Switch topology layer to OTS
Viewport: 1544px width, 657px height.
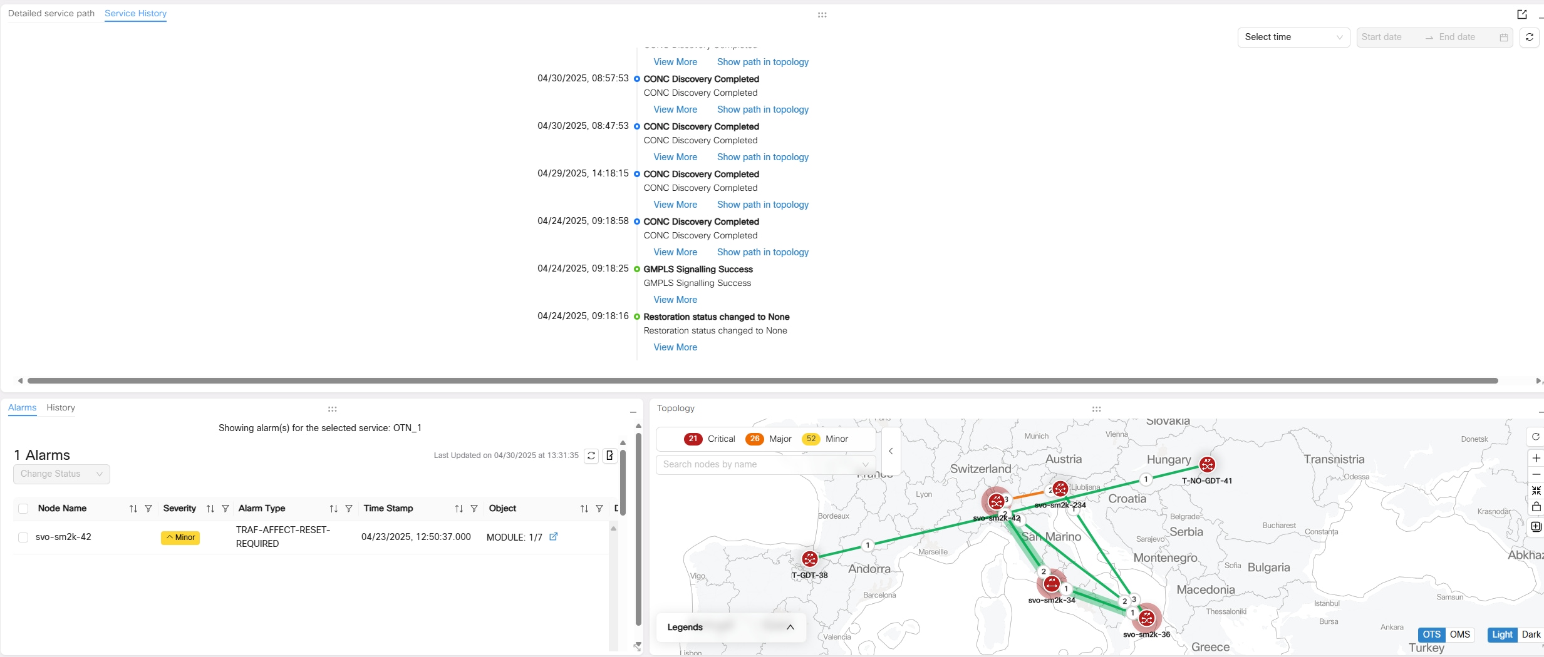click(1431, 634)
